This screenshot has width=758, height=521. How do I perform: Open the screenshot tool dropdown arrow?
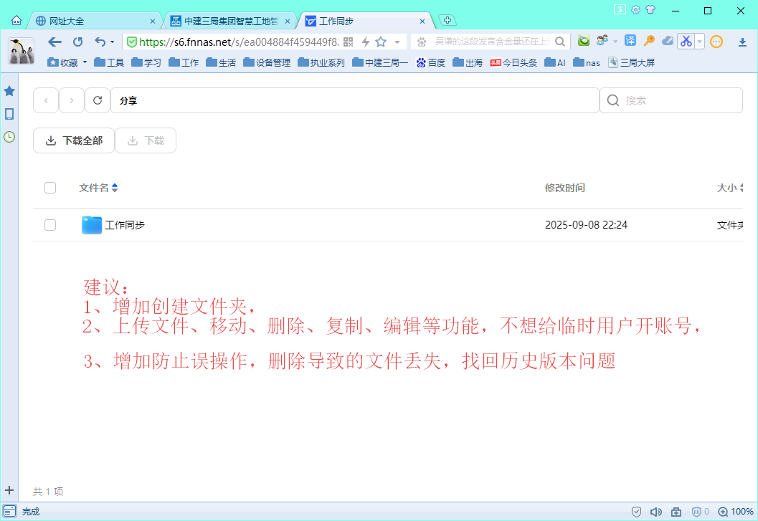coord(699,42)
